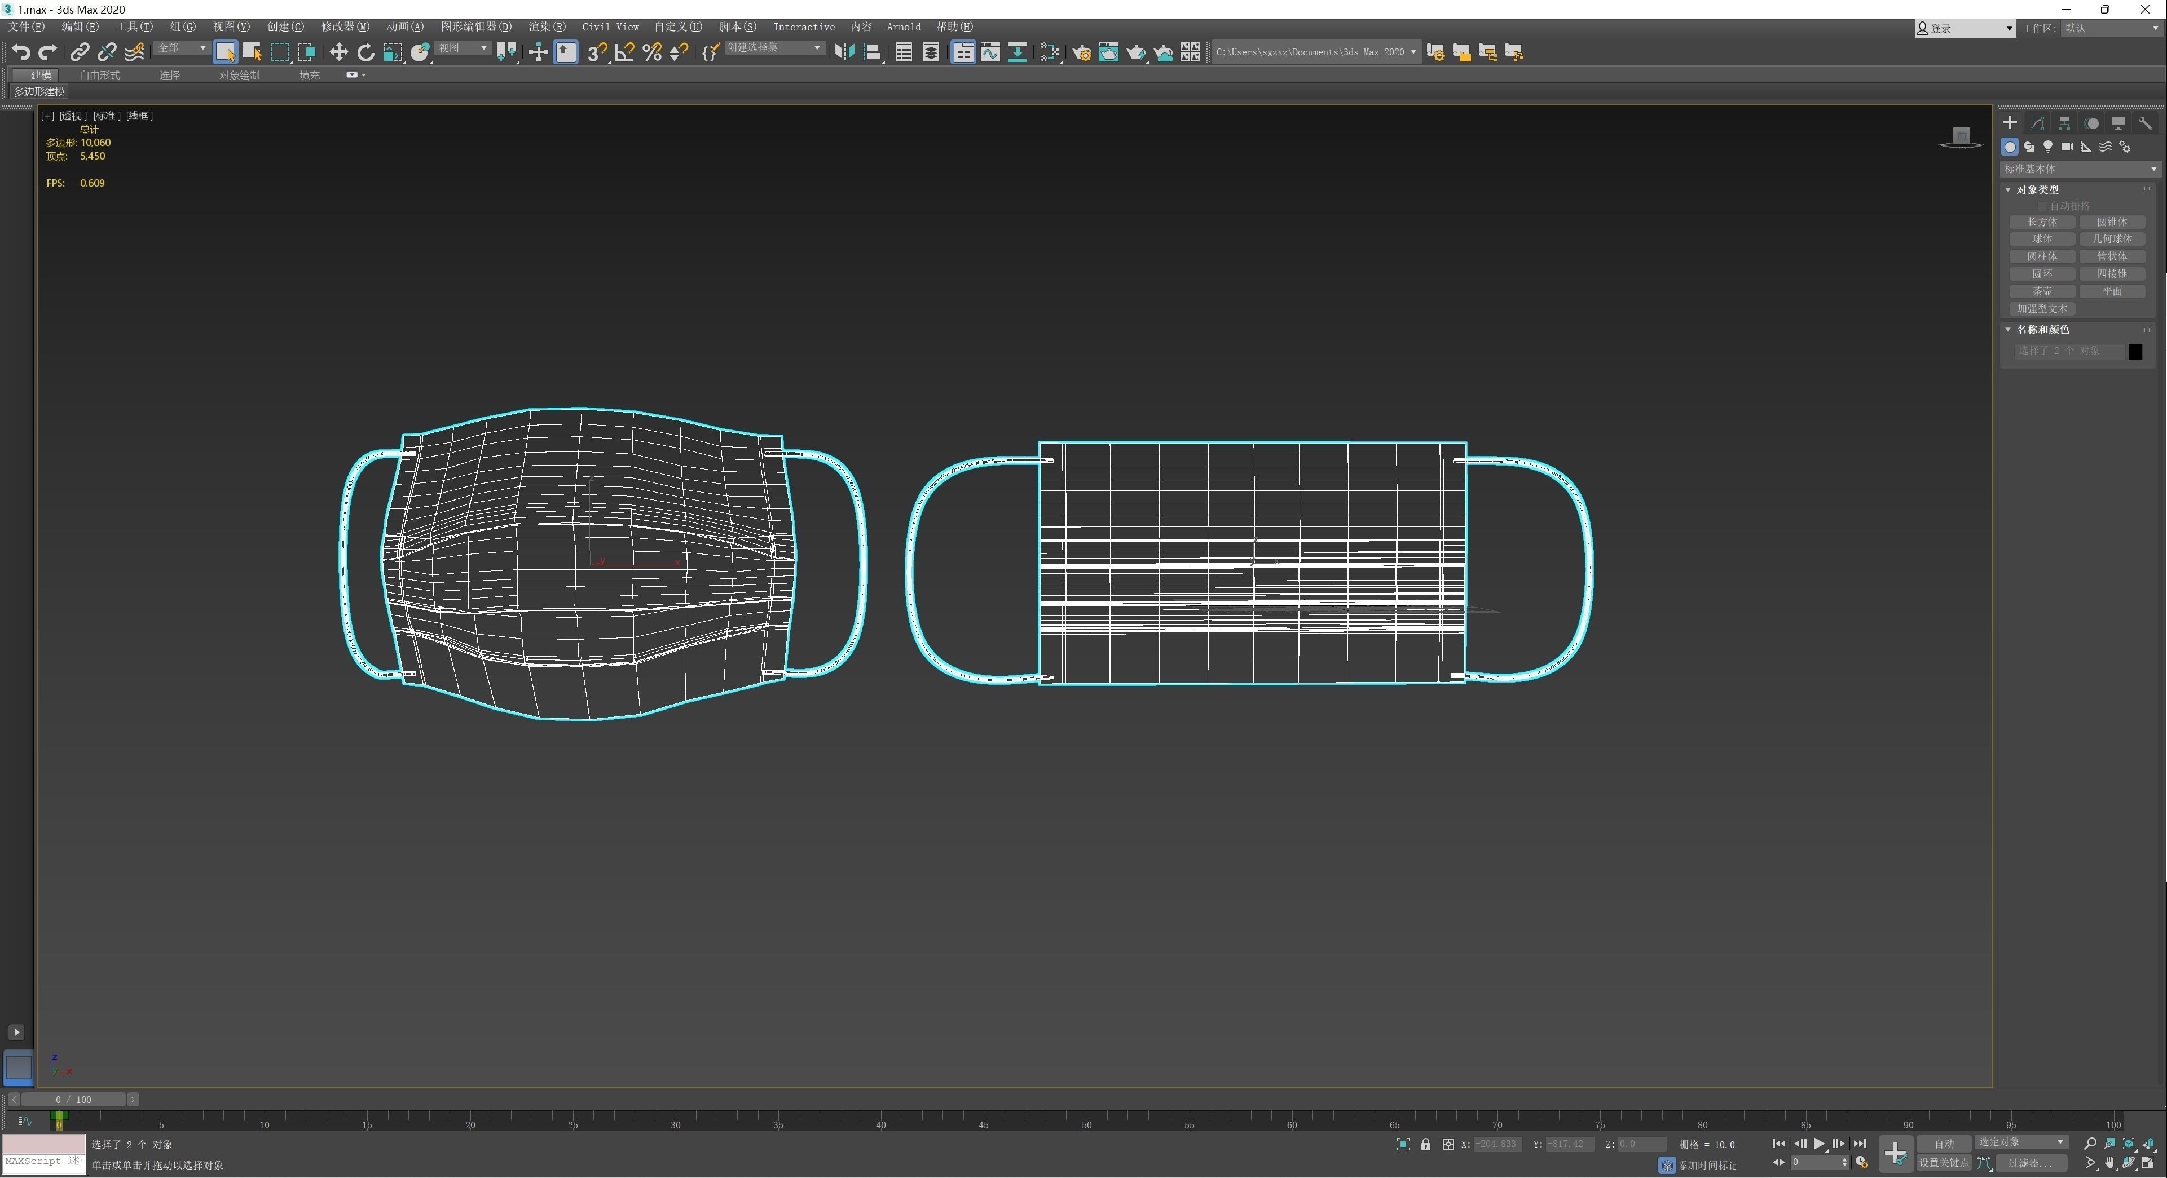2167x1178 pixels.
Task: Click the 茶壶 primitive button
Action: pyautogui.click(x=2042, y=292)
